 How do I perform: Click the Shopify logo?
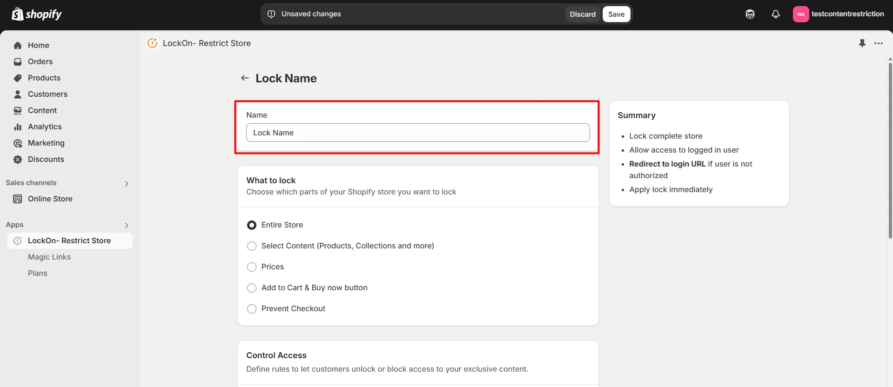[x=36, y=14]
